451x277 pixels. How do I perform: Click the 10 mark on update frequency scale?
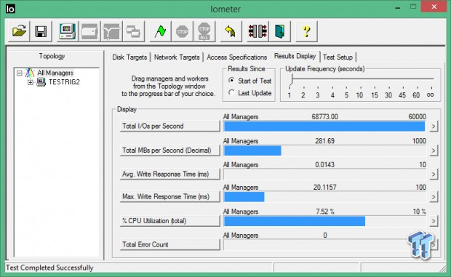point(359,95)
